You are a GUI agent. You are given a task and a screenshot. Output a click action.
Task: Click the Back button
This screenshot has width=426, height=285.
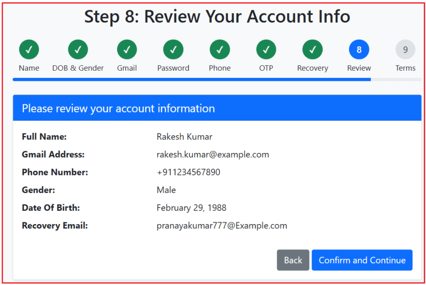(x=292, y=260)
